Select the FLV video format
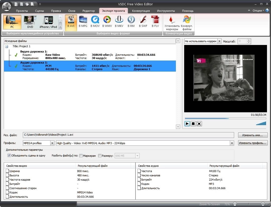271x207 pixels. 155,22
